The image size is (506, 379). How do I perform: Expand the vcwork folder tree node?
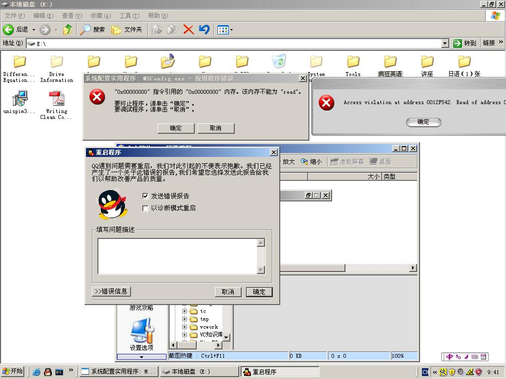click(185, 327)
